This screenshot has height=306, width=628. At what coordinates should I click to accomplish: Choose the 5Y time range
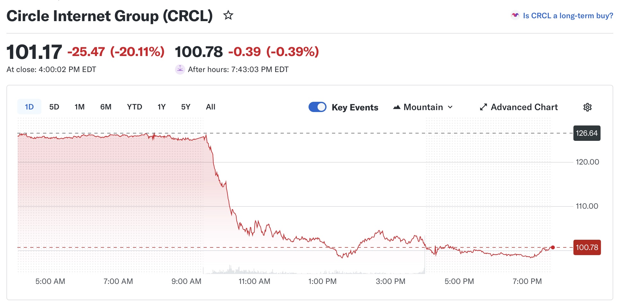(x=186, y=107)
